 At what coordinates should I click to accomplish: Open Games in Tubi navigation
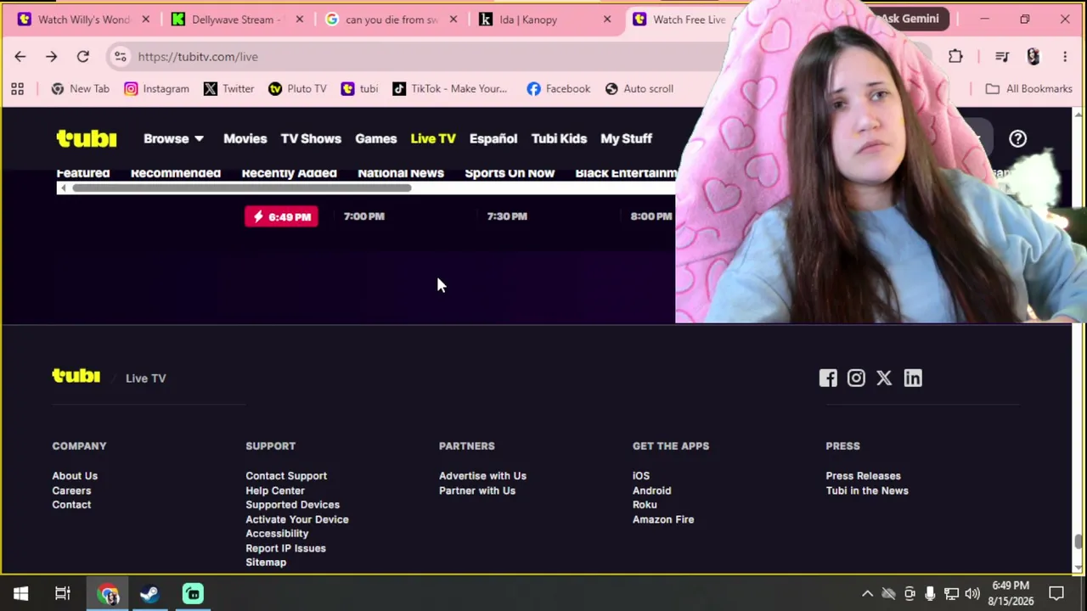(x=375, y=138)
